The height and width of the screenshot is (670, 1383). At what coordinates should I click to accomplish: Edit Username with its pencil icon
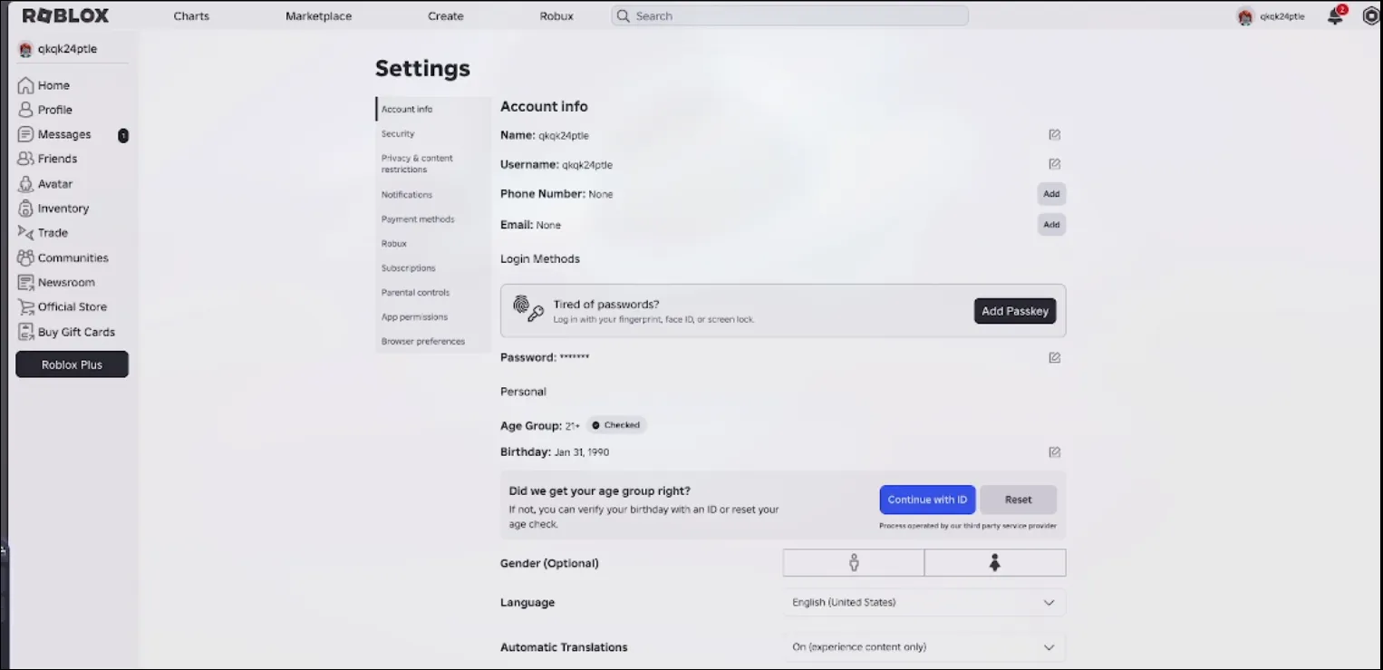click(x=1054, y=165)
